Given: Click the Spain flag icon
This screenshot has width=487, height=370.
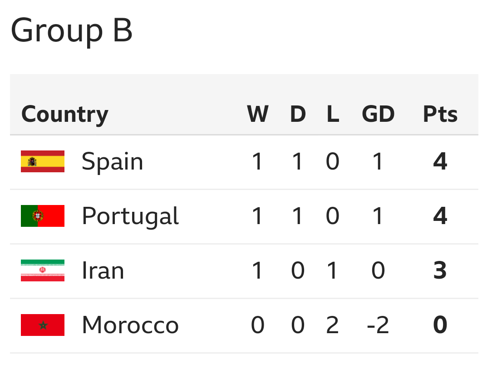Looking at the screenshot, I should pyautogui.click(x=43, y=161).
